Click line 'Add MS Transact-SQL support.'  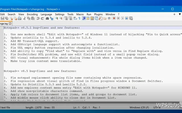(35, 41)
